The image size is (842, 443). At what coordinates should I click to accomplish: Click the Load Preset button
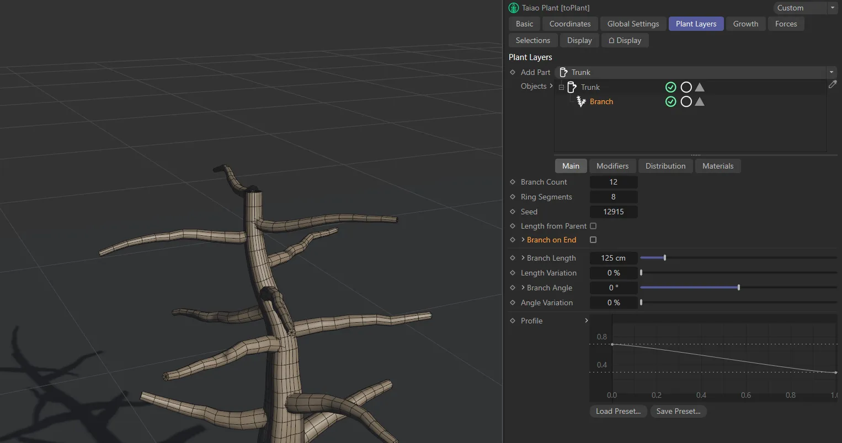[618, 411]
